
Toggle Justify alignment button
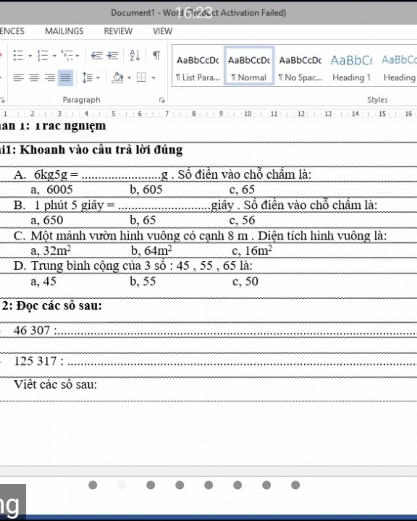point(66,77)
